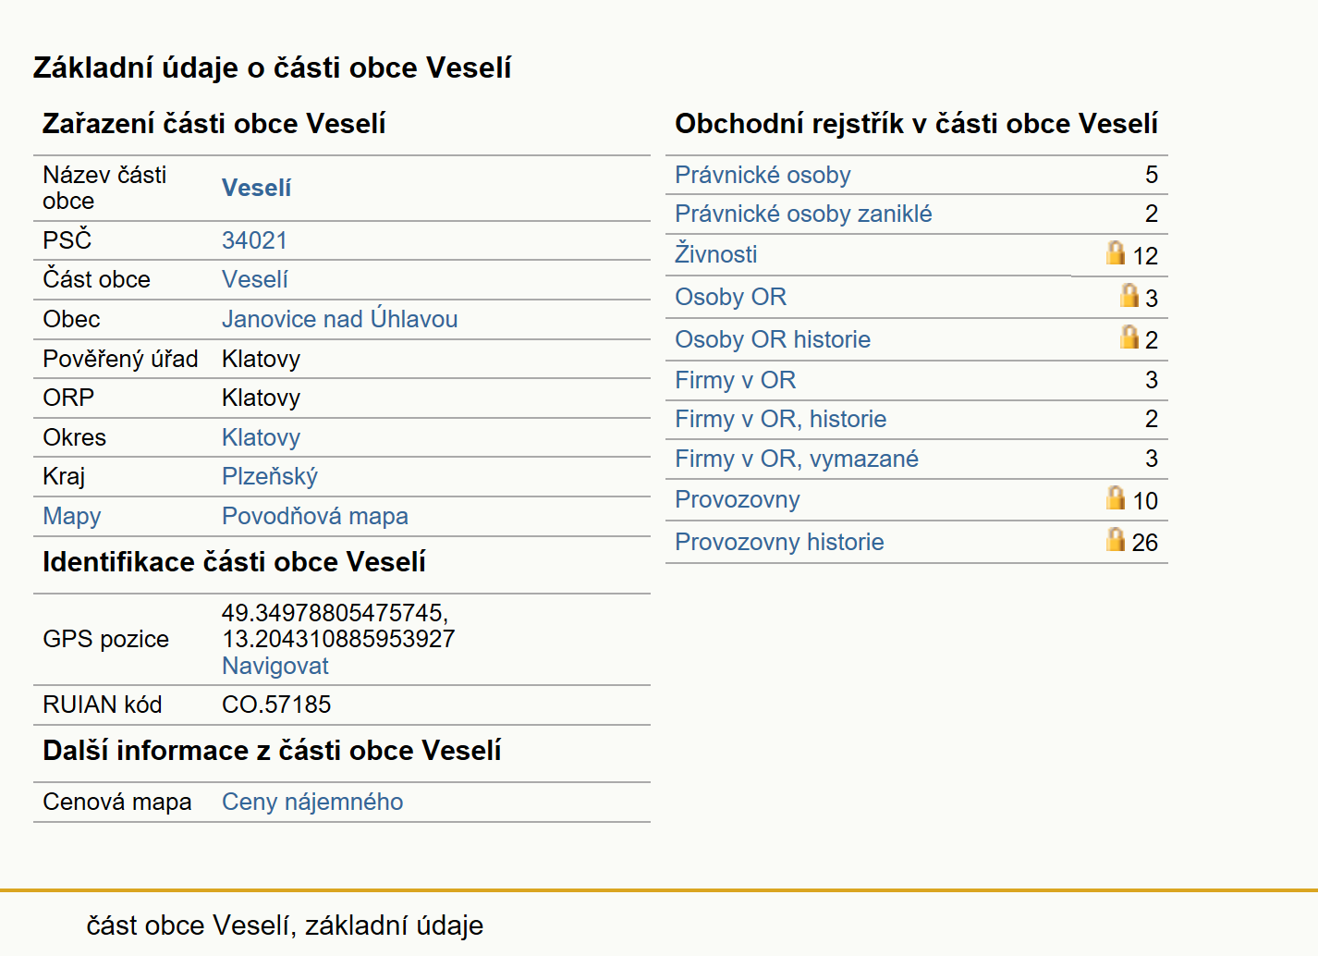Viewport: 1318px width, 956px height.
Task: Click the PSČ 34021 link
Action: (254, 240)
